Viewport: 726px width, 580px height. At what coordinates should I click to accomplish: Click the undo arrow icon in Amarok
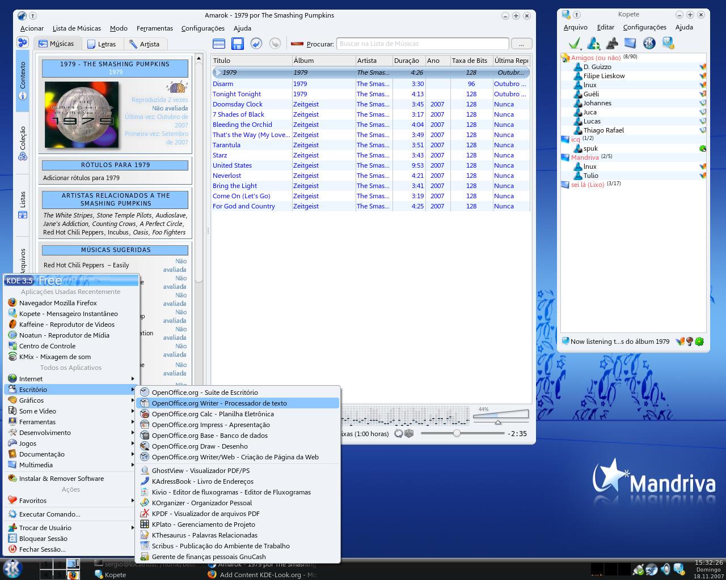point(256,44)
